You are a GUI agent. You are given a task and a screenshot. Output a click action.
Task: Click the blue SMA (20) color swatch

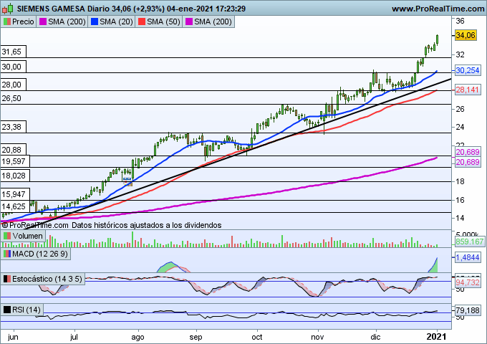pyautogui.click(x=94, y=21)
